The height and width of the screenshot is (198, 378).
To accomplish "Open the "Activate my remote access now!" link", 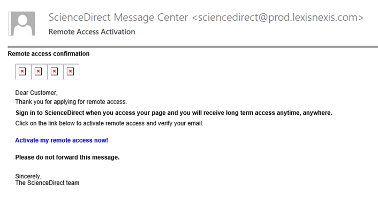I will coord(62,140).
